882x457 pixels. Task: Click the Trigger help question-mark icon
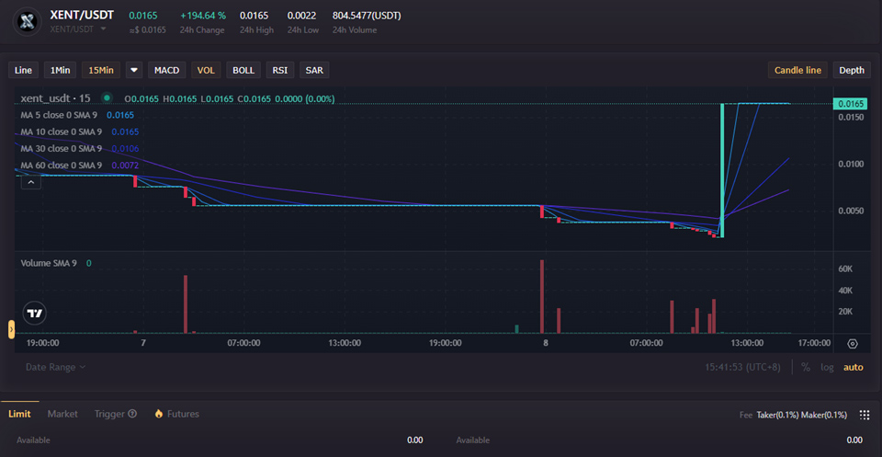(132, 414)
